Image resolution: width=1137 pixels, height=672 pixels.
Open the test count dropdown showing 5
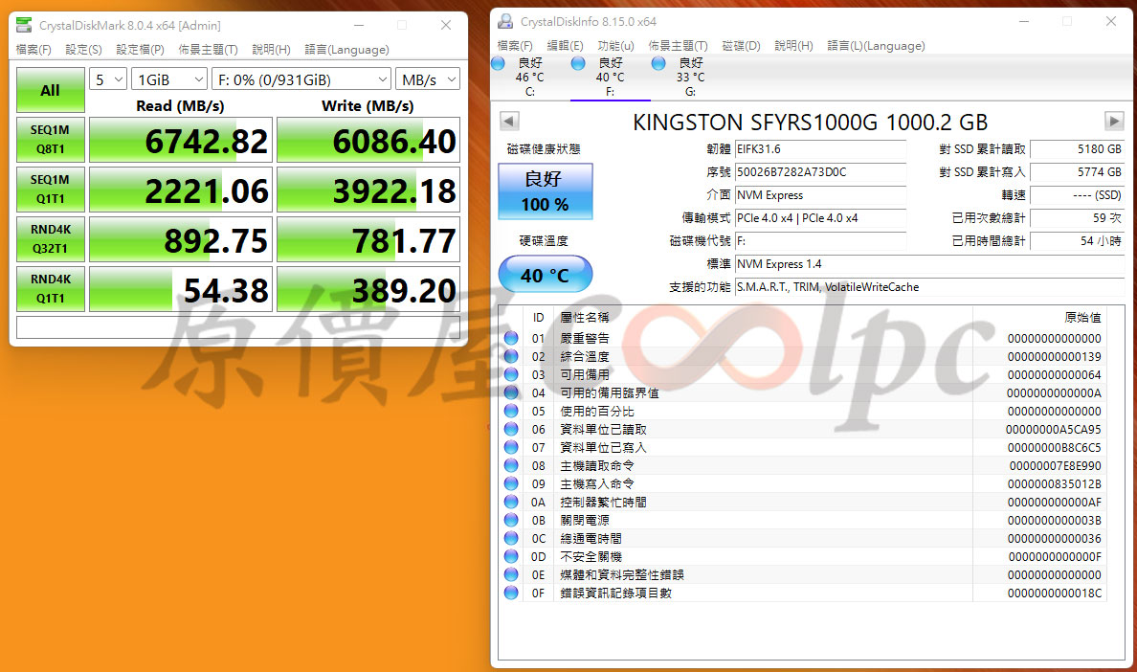pos(108,79)
